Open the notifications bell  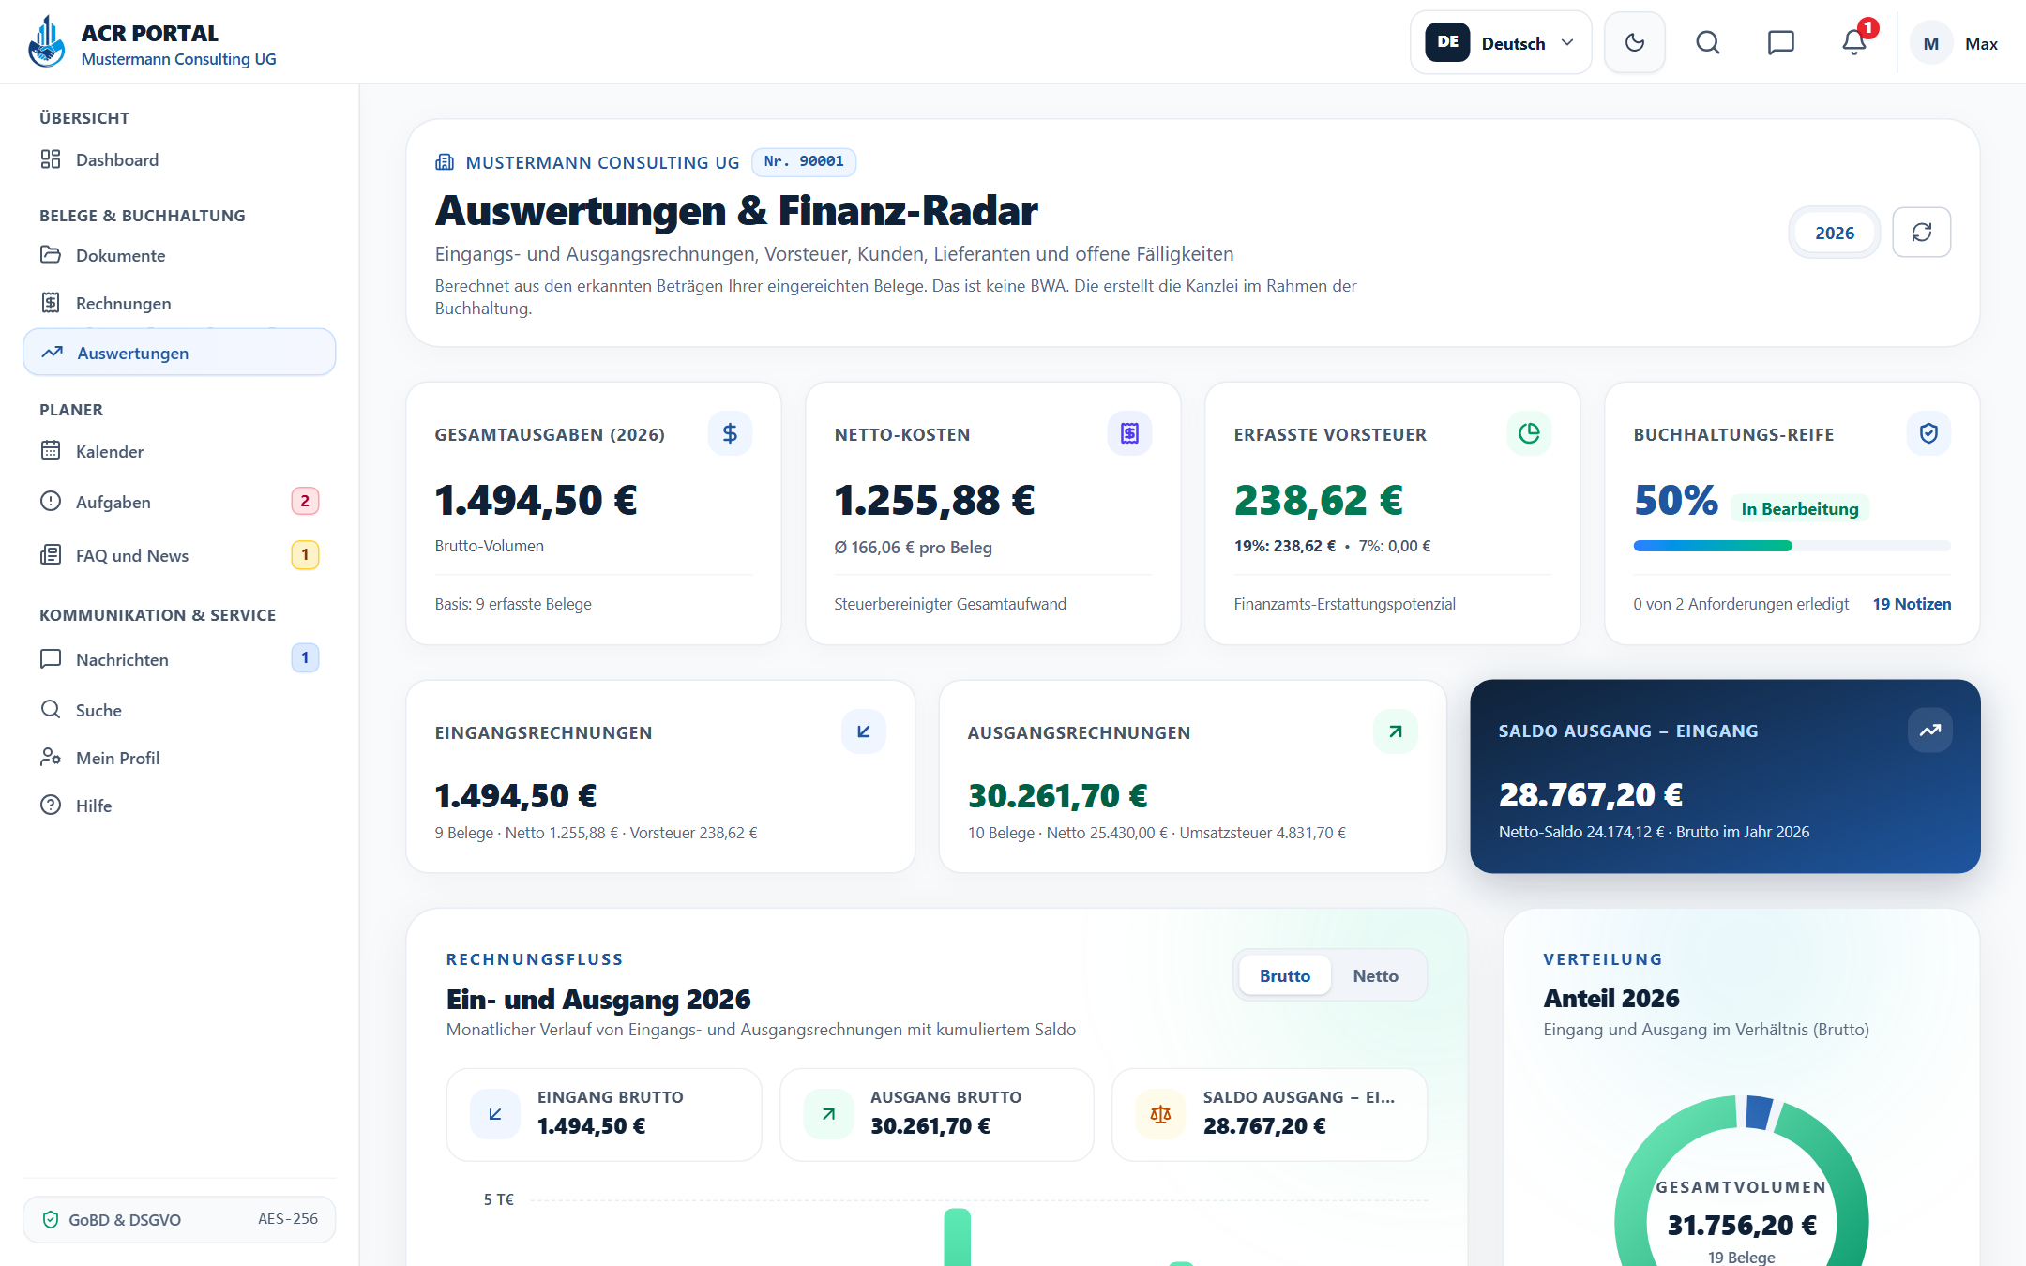pyautogui.click(x=1854, y=43)
